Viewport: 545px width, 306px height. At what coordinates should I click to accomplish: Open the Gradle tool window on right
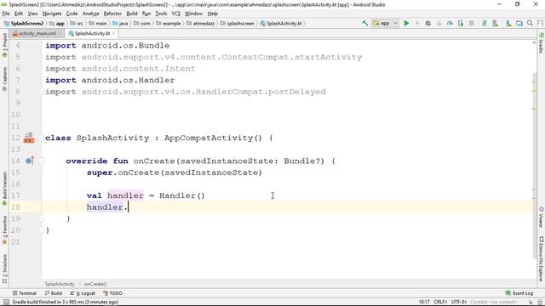542,43
